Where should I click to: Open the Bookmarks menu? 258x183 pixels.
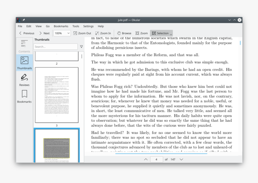61,26
